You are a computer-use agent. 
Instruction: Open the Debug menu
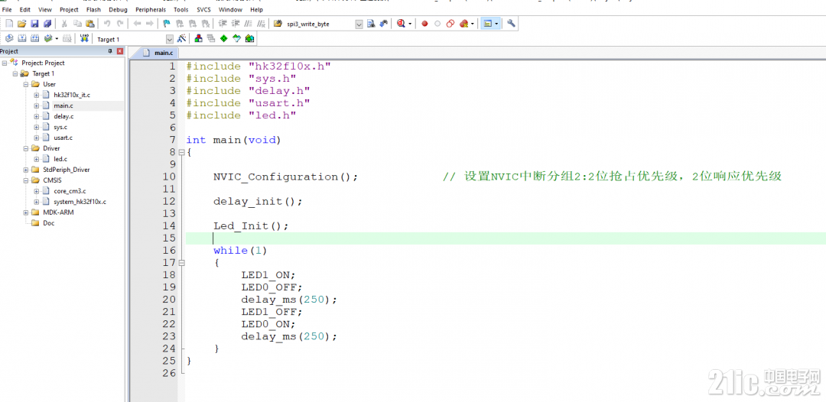(x=118, y=9)
